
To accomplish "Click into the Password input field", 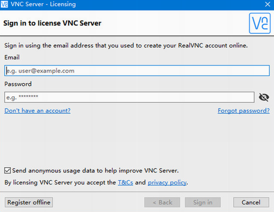I will click(130, 97).
